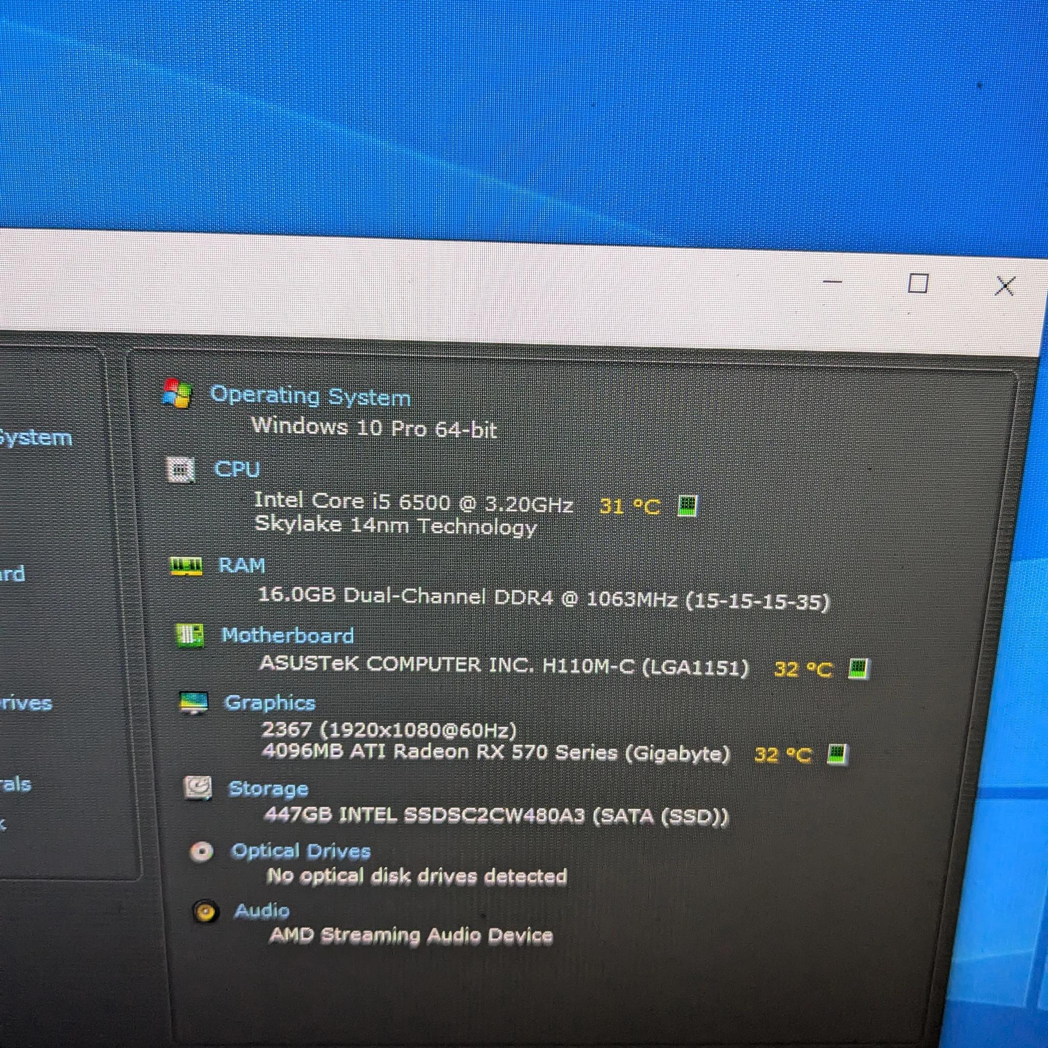
Task: Click the Windows 10 Pro 64-bit text
Action: pos(374,427)
